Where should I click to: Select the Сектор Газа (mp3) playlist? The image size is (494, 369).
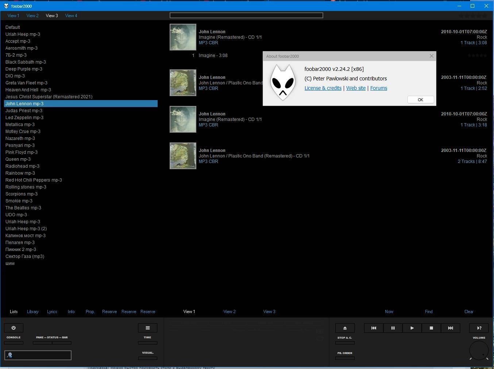[x=81, y=256]
